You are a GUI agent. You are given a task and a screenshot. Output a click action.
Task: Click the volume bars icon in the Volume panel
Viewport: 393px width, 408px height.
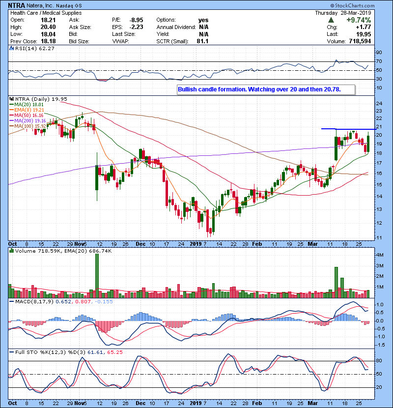pos(11,251)
